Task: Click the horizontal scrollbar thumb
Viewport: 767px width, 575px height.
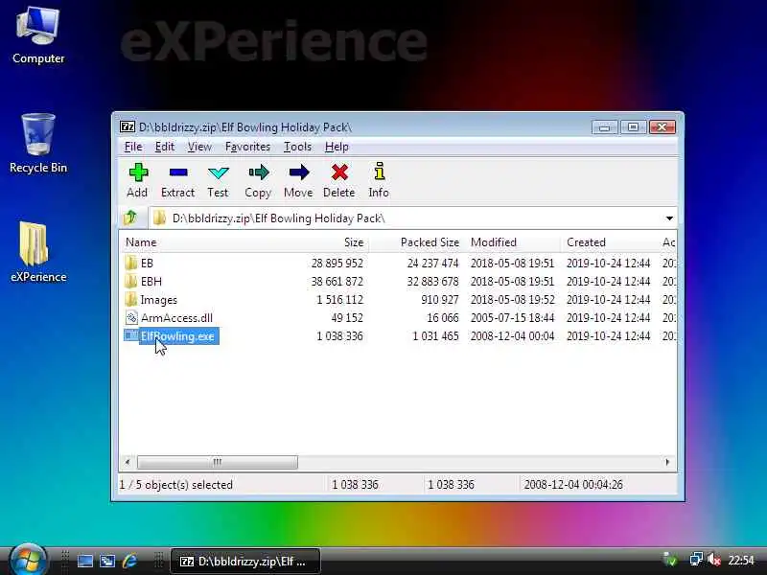Action: click(x=218, y=462)
